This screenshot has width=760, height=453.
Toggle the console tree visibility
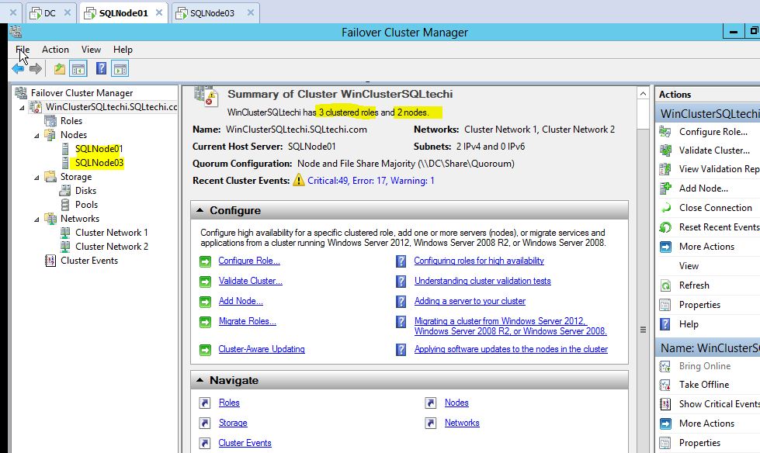[77, 68]
